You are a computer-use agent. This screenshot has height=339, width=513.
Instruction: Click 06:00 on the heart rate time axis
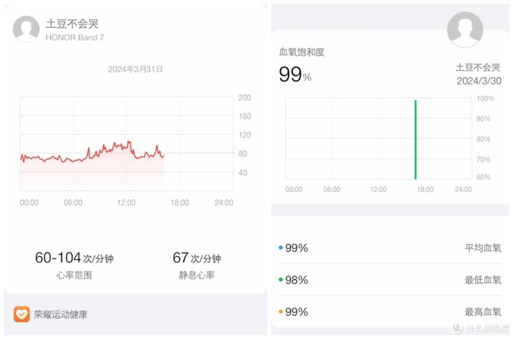click(x=73, y=203)
